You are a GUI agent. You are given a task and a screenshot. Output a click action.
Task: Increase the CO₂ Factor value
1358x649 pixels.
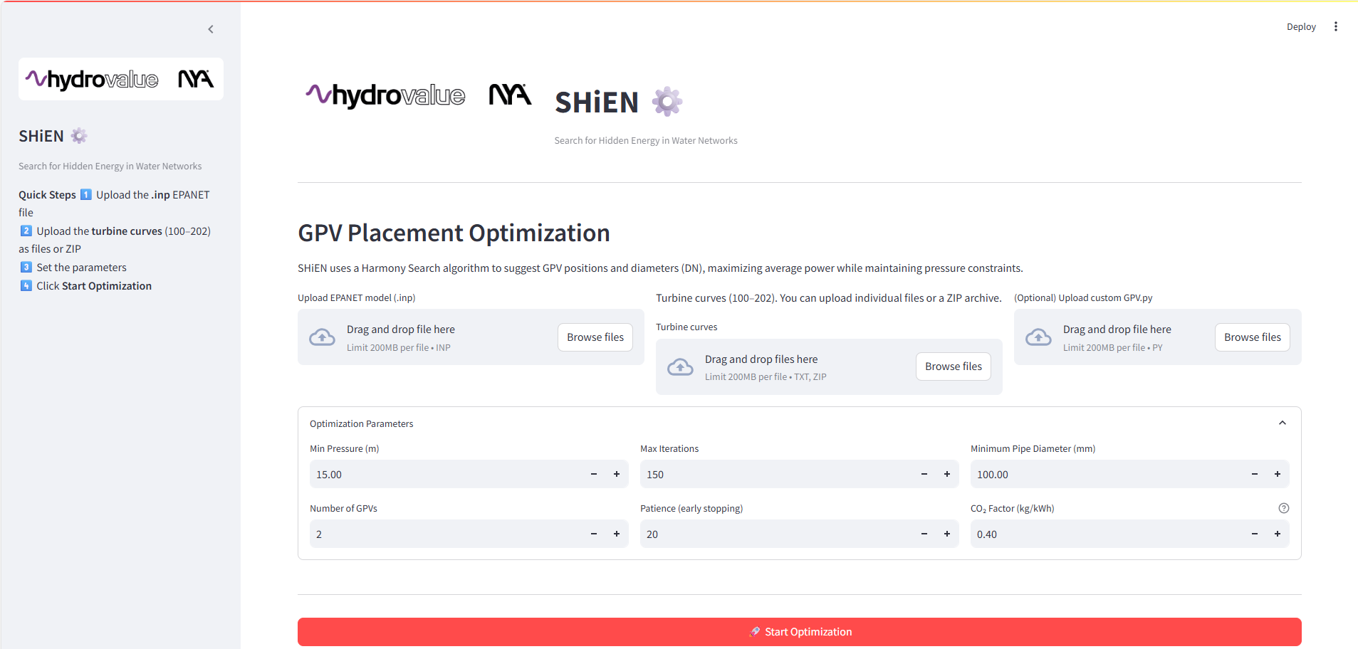point(1278,534)
